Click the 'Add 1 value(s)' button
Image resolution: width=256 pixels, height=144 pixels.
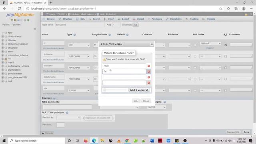point(139,90)
